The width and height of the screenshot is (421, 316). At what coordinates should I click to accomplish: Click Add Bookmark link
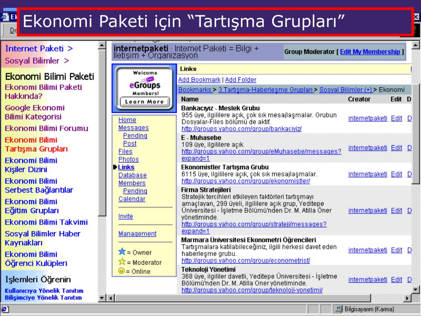click(x=199, y=80)
